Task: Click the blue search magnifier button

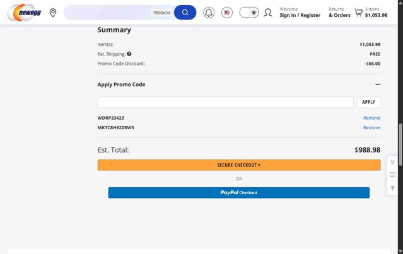Action: point(185,13)
